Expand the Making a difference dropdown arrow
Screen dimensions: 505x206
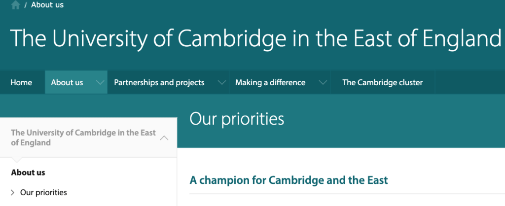coord(324,82)
